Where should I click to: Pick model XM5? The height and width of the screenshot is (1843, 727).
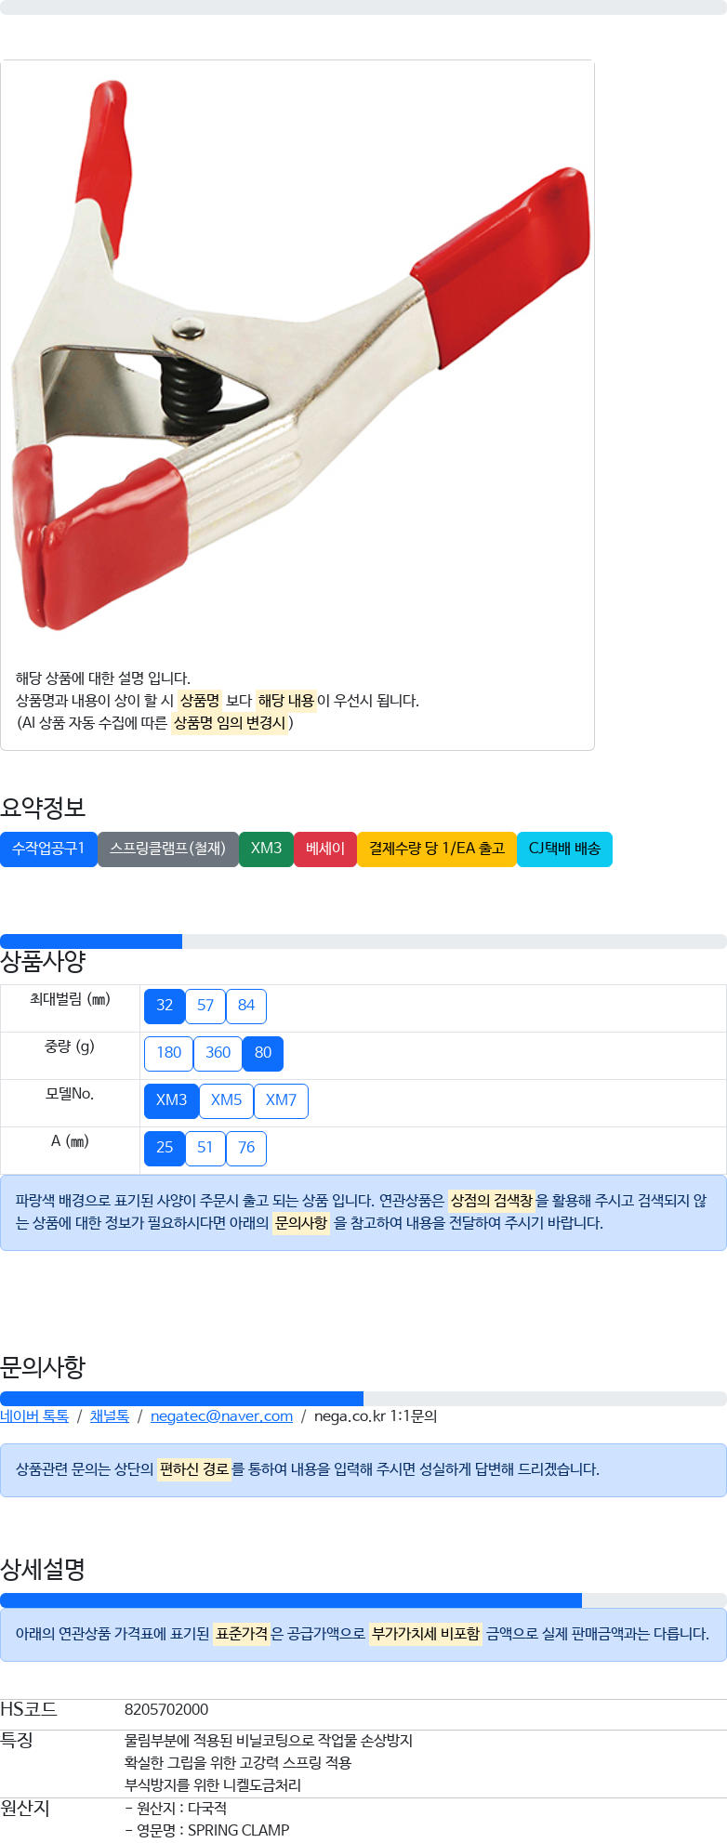pyautogui.click(x=226, y=1100)
